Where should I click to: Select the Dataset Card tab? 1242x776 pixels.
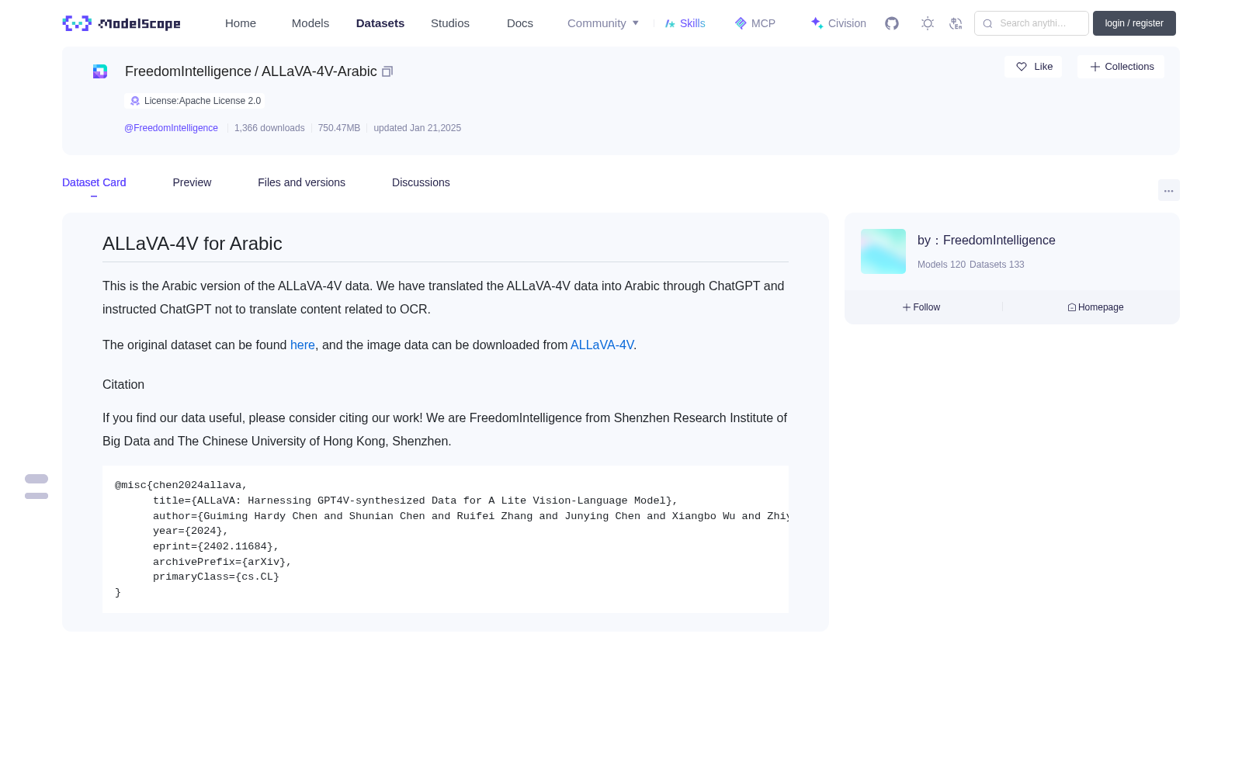94,182
